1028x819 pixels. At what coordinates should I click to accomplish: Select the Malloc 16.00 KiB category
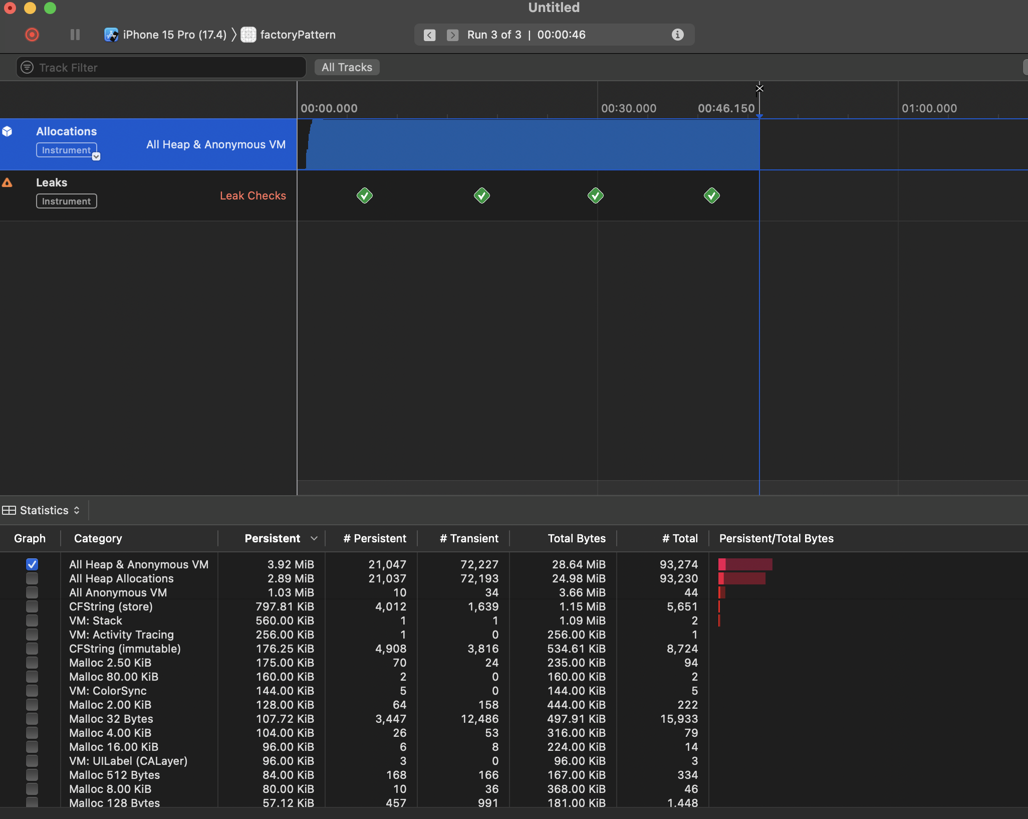(114, 747)
